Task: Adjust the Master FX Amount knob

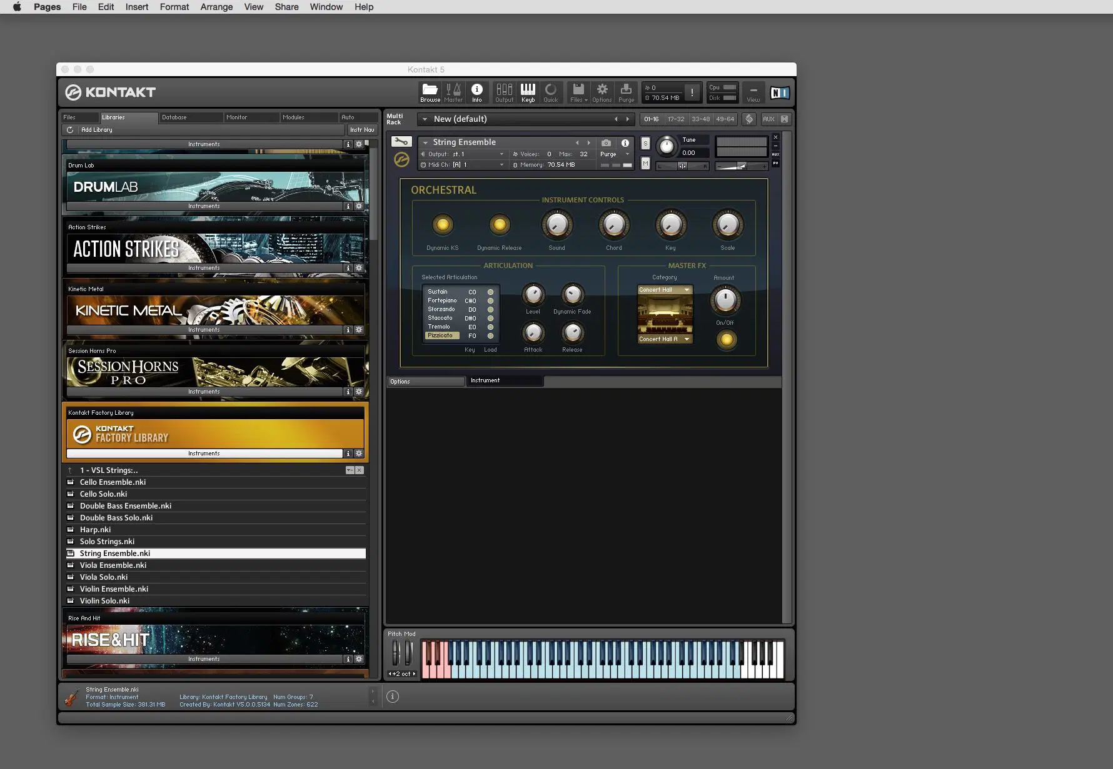Action: [725, 300]
